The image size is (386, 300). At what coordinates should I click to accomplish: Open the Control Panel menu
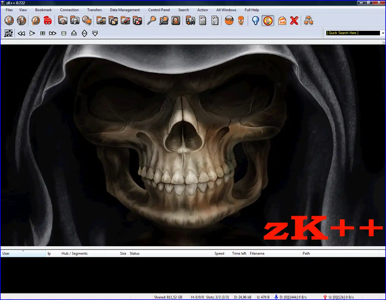[x=159, y=10]
